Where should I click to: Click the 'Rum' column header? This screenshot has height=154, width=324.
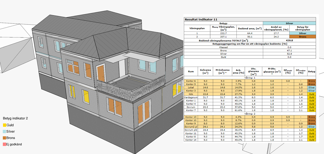click(191, 71)
